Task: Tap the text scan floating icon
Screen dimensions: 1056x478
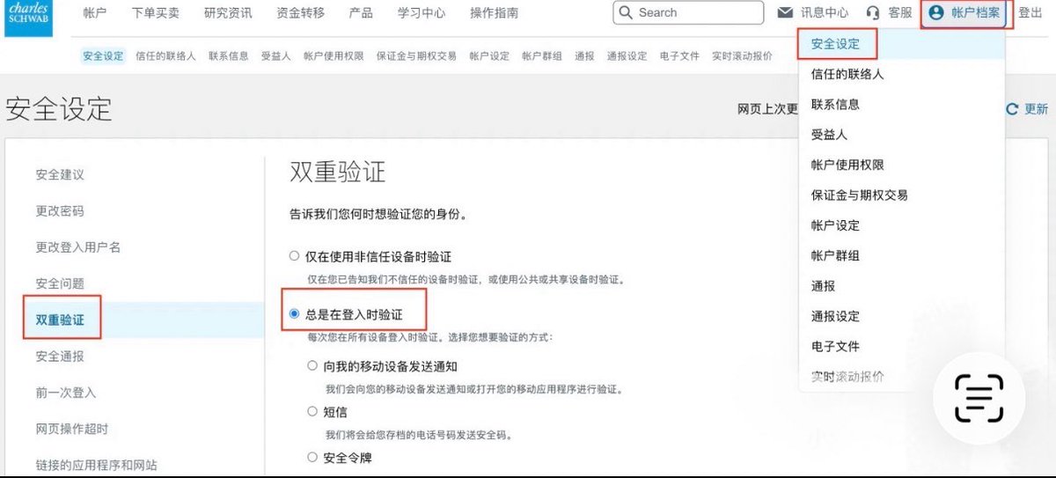Action: click(979, 398)
